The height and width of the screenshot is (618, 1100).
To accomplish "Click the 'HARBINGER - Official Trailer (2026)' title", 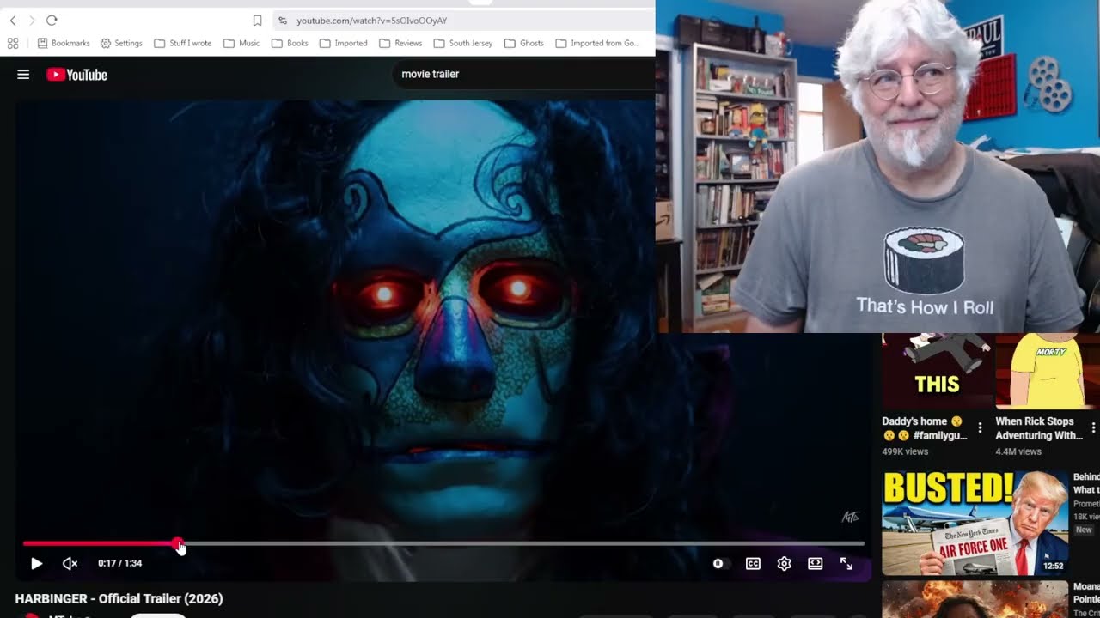I will pos(119,598).
